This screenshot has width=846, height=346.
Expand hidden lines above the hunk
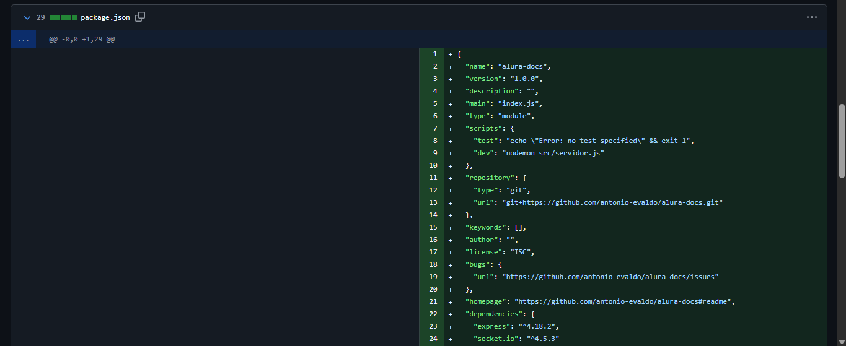click(x=23, y=39)
